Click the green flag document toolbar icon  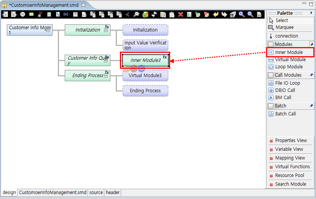point(198,14)
